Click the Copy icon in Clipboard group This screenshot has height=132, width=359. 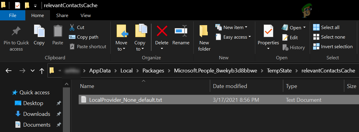click(39, 31)
